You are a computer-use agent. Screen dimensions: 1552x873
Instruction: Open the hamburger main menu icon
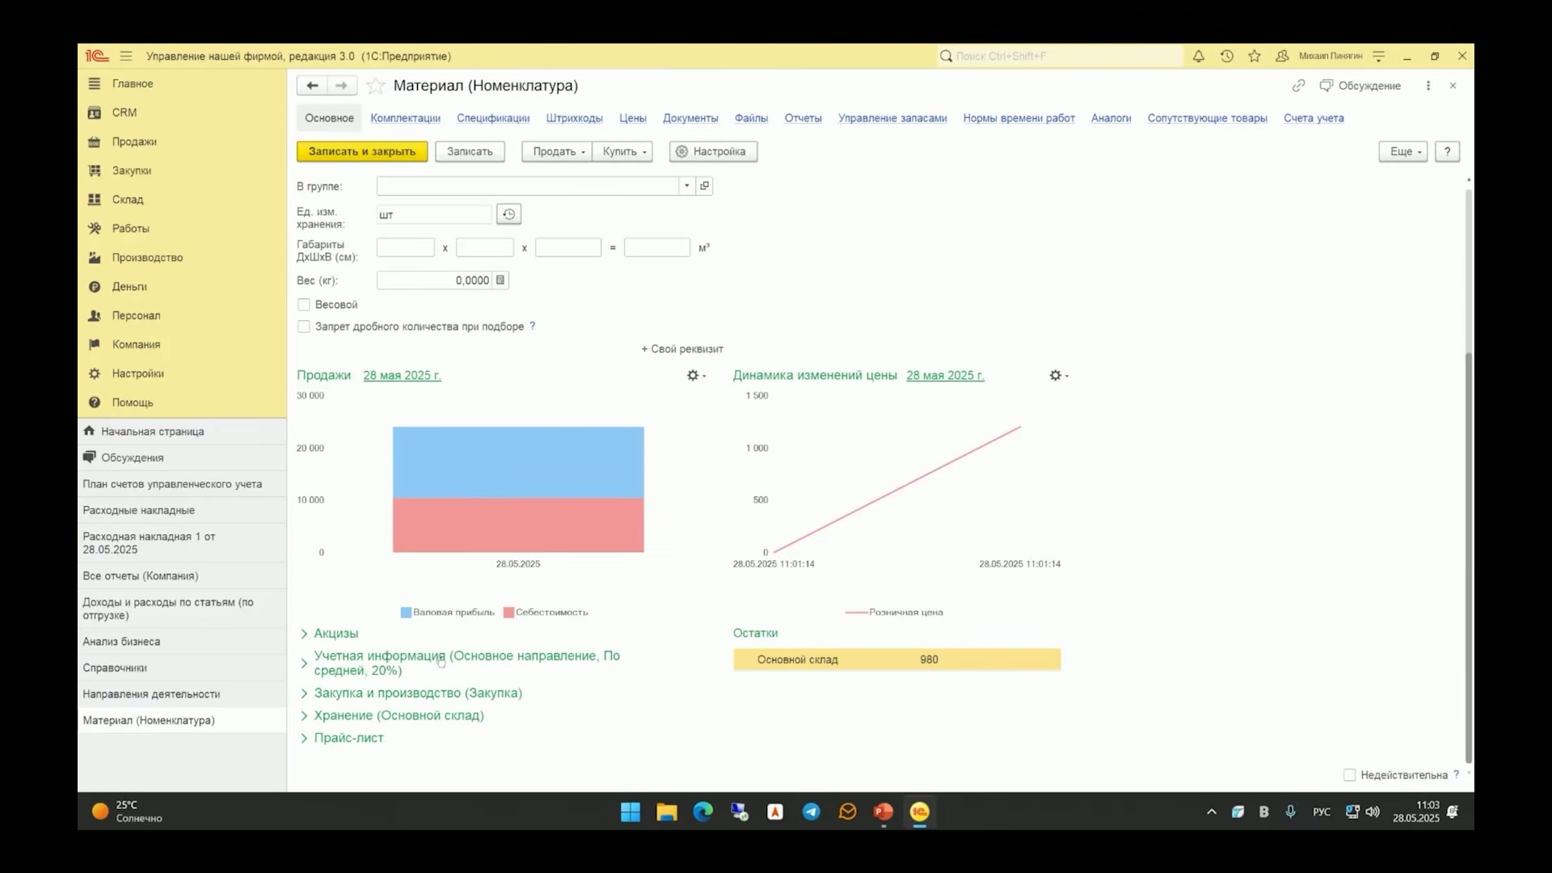tap(126, 57)
